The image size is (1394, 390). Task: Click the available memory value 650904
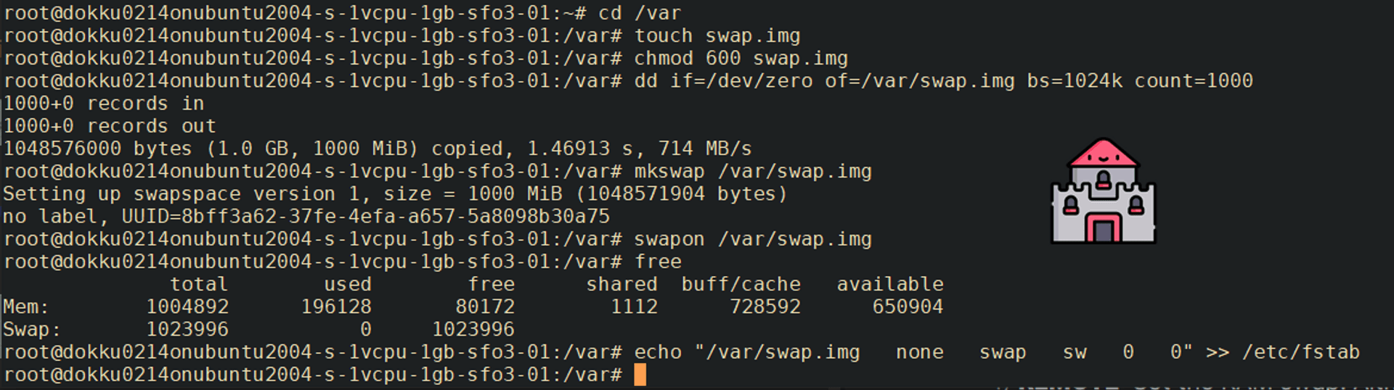click(x=908, y=307)
